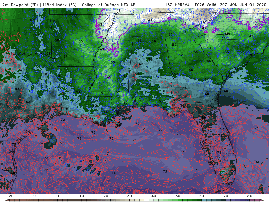The width and height of the screenshot is (269, 202).
Task: Click the '50' legend label below the map
Action: [178, 196]
